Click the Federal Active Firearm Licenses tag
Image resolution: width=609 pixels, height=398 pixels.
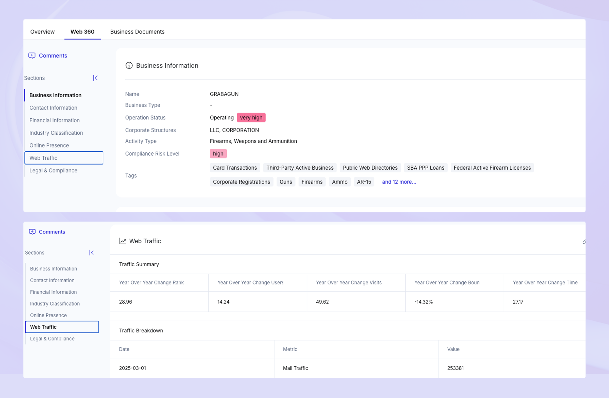(492, 168)
